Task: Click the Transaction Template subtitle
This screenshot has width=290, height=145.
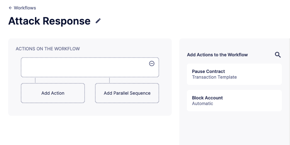Action: pyautogui.click(x=214, y=77)
